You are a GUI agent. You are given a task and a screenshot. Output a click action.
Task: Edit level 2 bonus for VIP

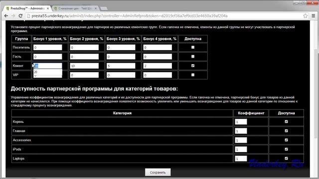(x=84, y=75)
